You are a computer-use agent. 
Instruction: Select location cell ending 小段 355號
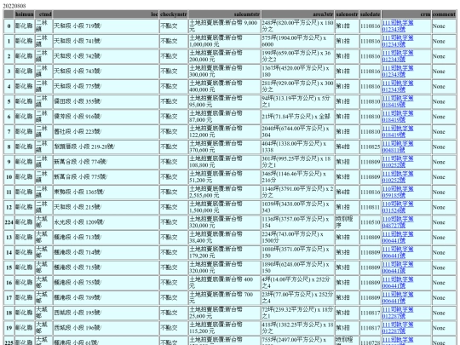point(106,102)
